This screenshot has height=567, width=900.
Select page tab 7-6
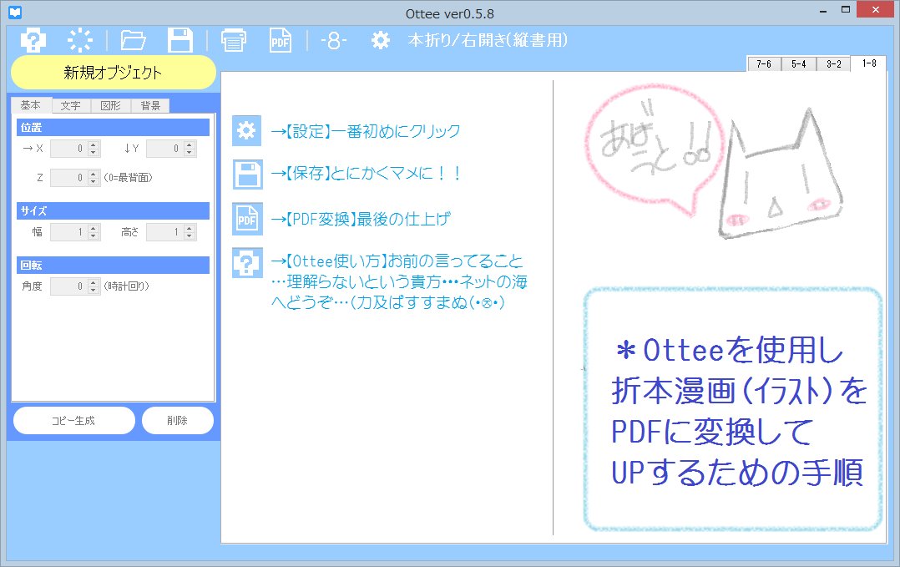[x=764, y=63]
